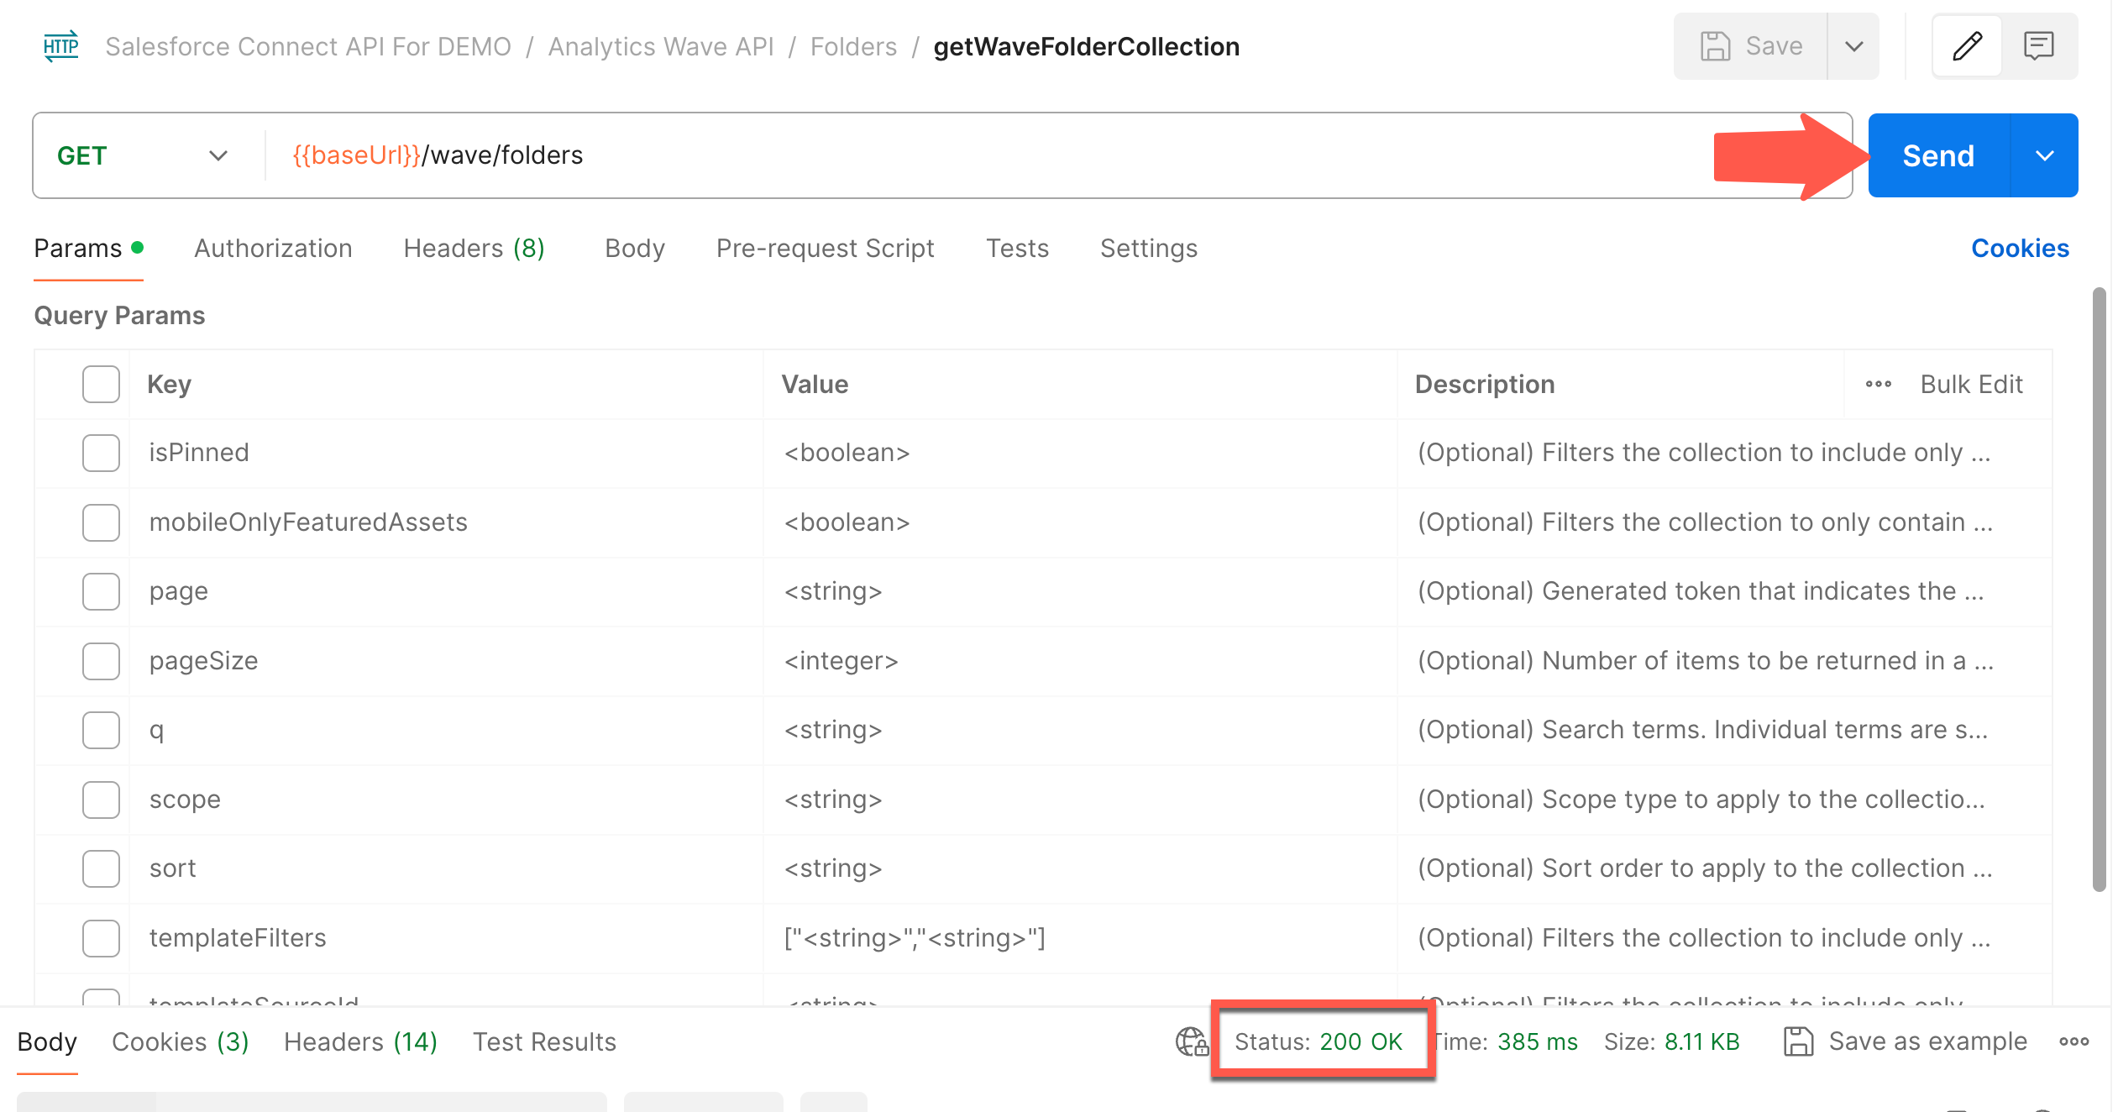Open the Pre-request Script tab
Viewport: 2118px width, 1112px height.
pos(825,249)
